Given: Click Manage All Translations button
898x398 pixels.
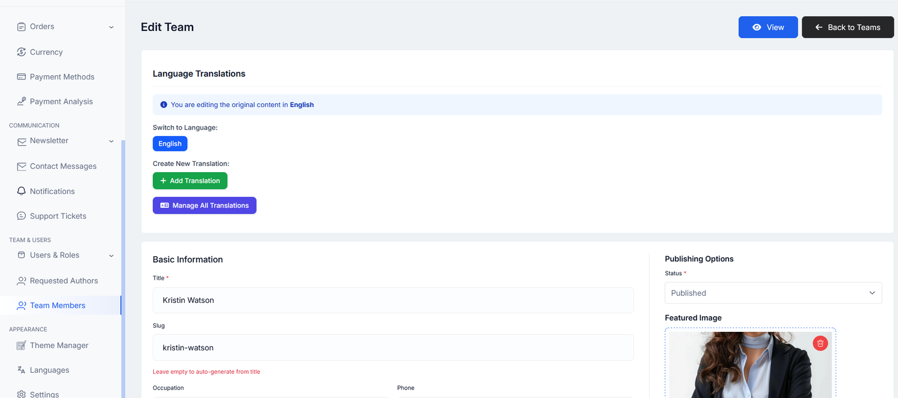Looking at the screenshot, I should tap(204, 206).
